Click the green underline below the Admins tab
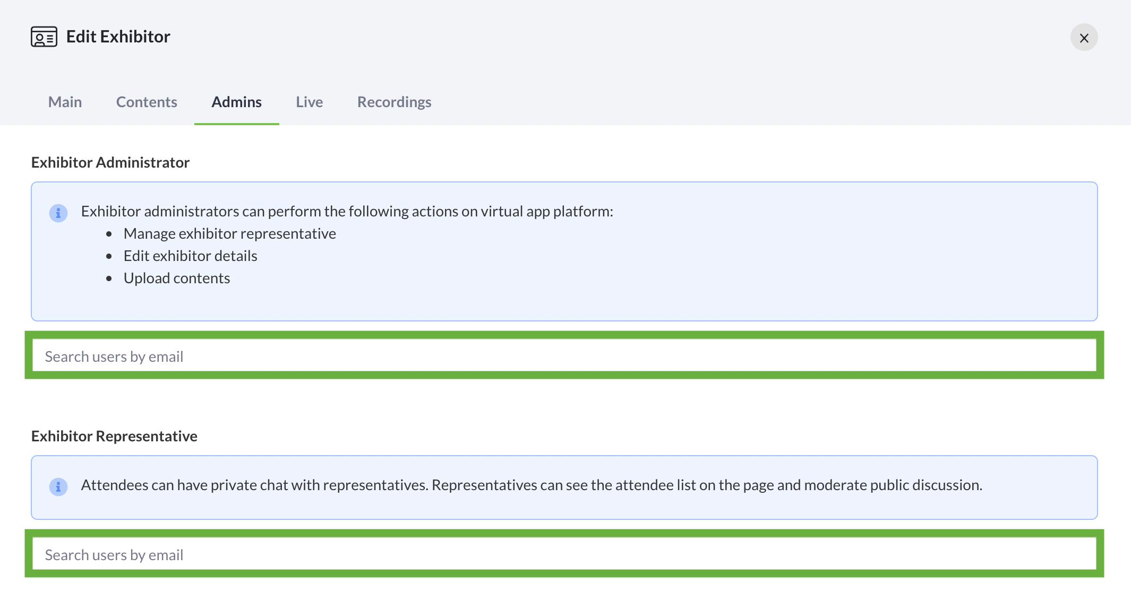 (236, 124)
